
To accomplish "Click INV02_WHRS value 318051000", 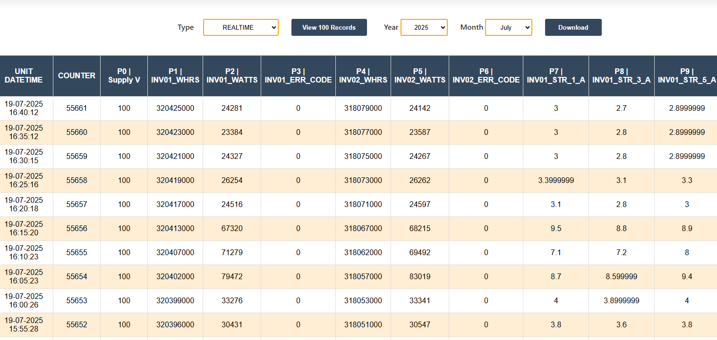I will pos(363,325).
